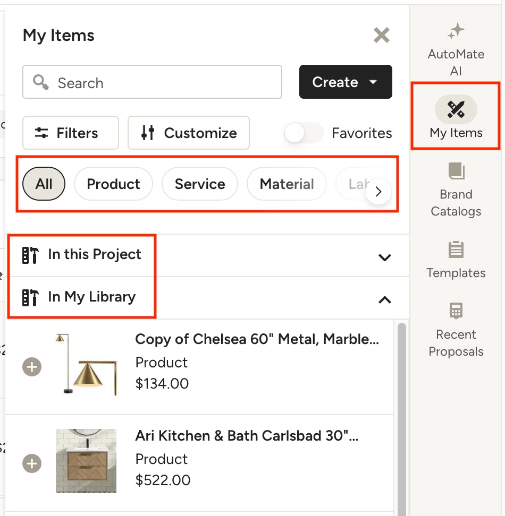Select My Items sidebar icon
Viewport: 505px width, 516px height.
tap(456, 109)
